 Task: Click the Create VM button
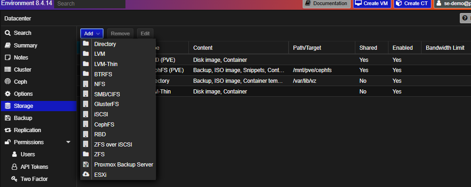click(372, 4)
